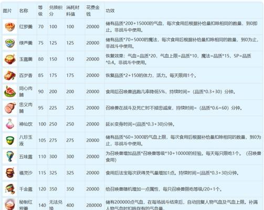Click level value 115 in 福灵沙 row
The width and height of the screenshot is (264, 210).
pos(42,173)
